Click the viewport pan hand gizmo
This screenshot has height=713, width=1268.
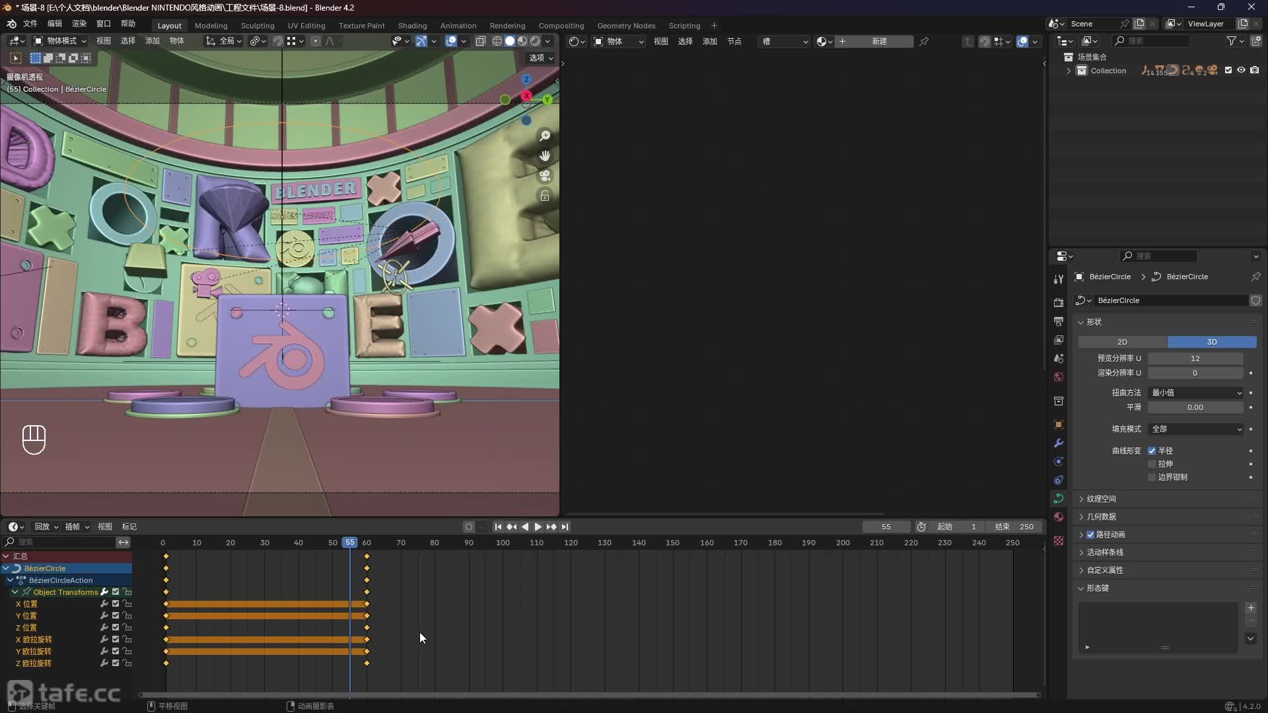pos(545,156)
